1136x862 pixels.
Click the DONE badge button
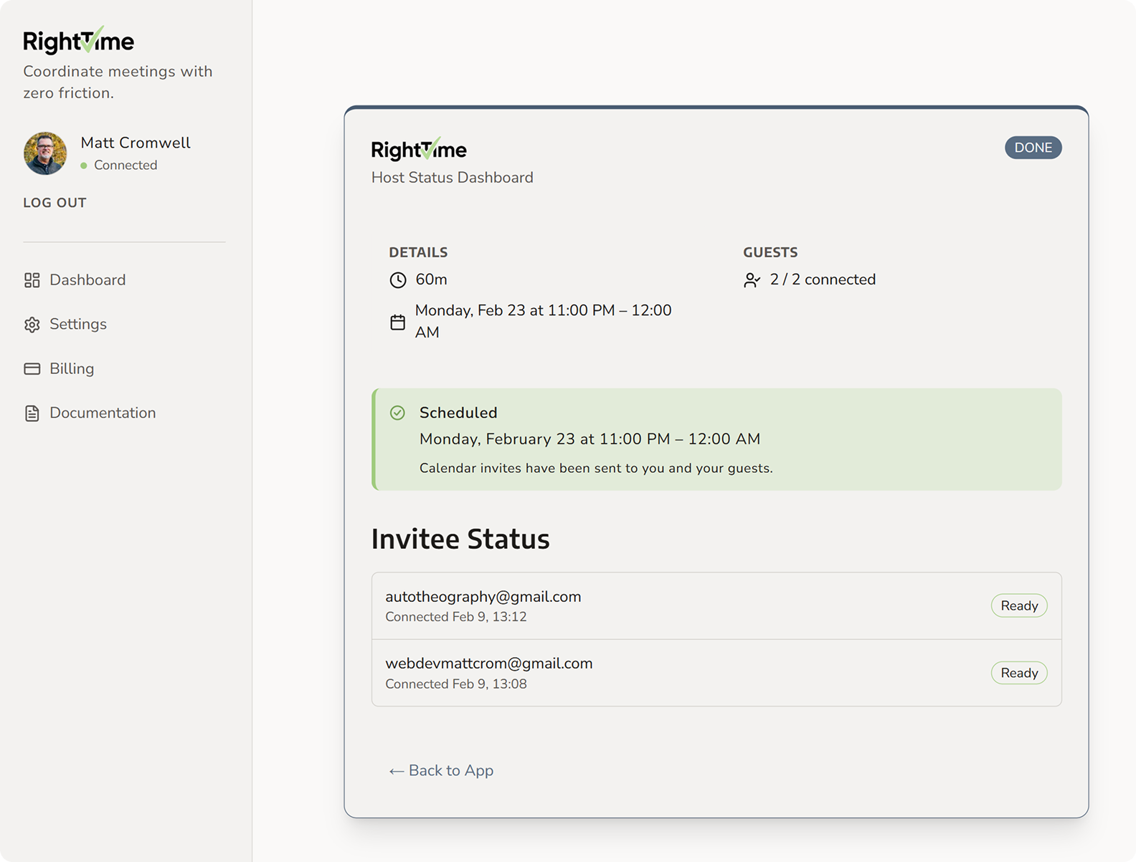pos(1033,148)
